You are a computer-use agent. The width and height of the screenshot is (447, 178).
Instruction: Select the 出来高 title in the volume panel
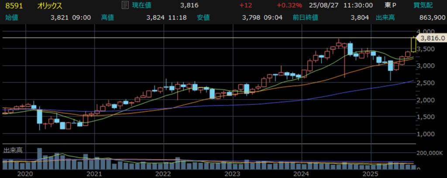point(13,150)
